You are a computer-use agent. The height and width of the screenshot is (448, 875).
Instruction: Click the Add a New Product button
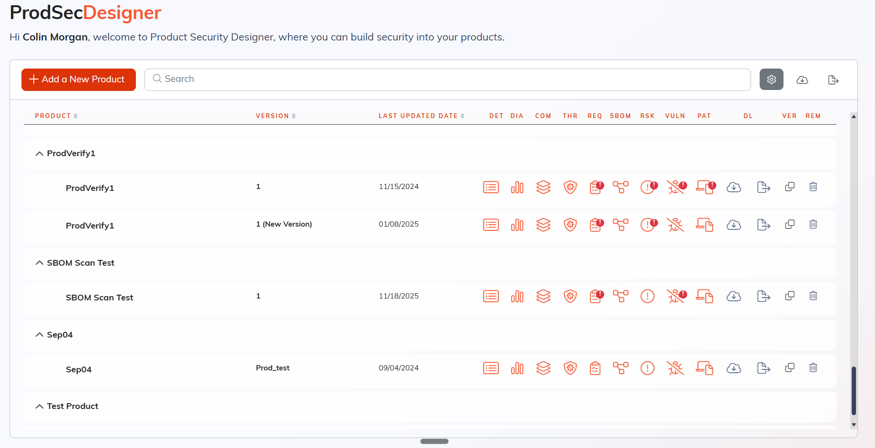click(78, 80)
